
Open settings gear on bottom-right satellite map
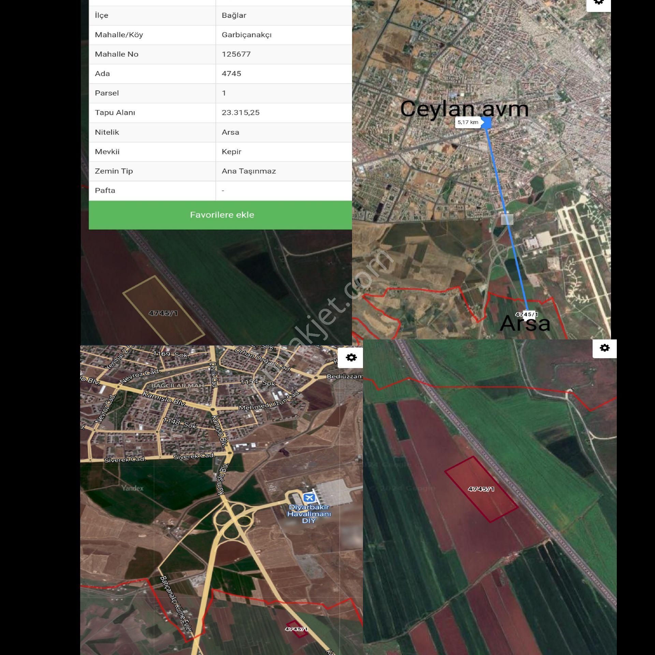605,348
